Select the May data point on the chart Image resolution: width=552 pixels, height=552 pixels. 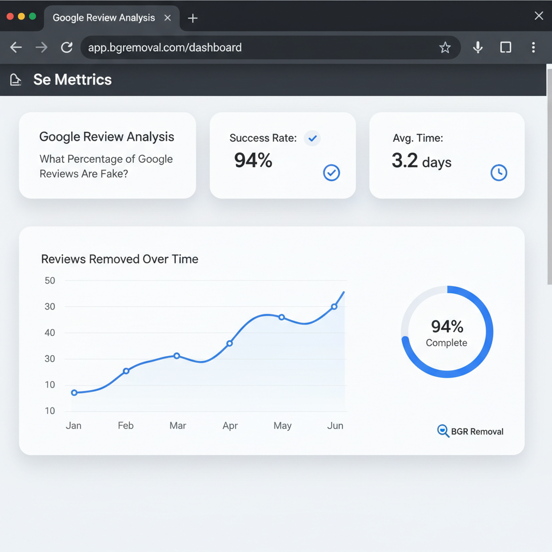pyautogui.click(x=281, y=317)
